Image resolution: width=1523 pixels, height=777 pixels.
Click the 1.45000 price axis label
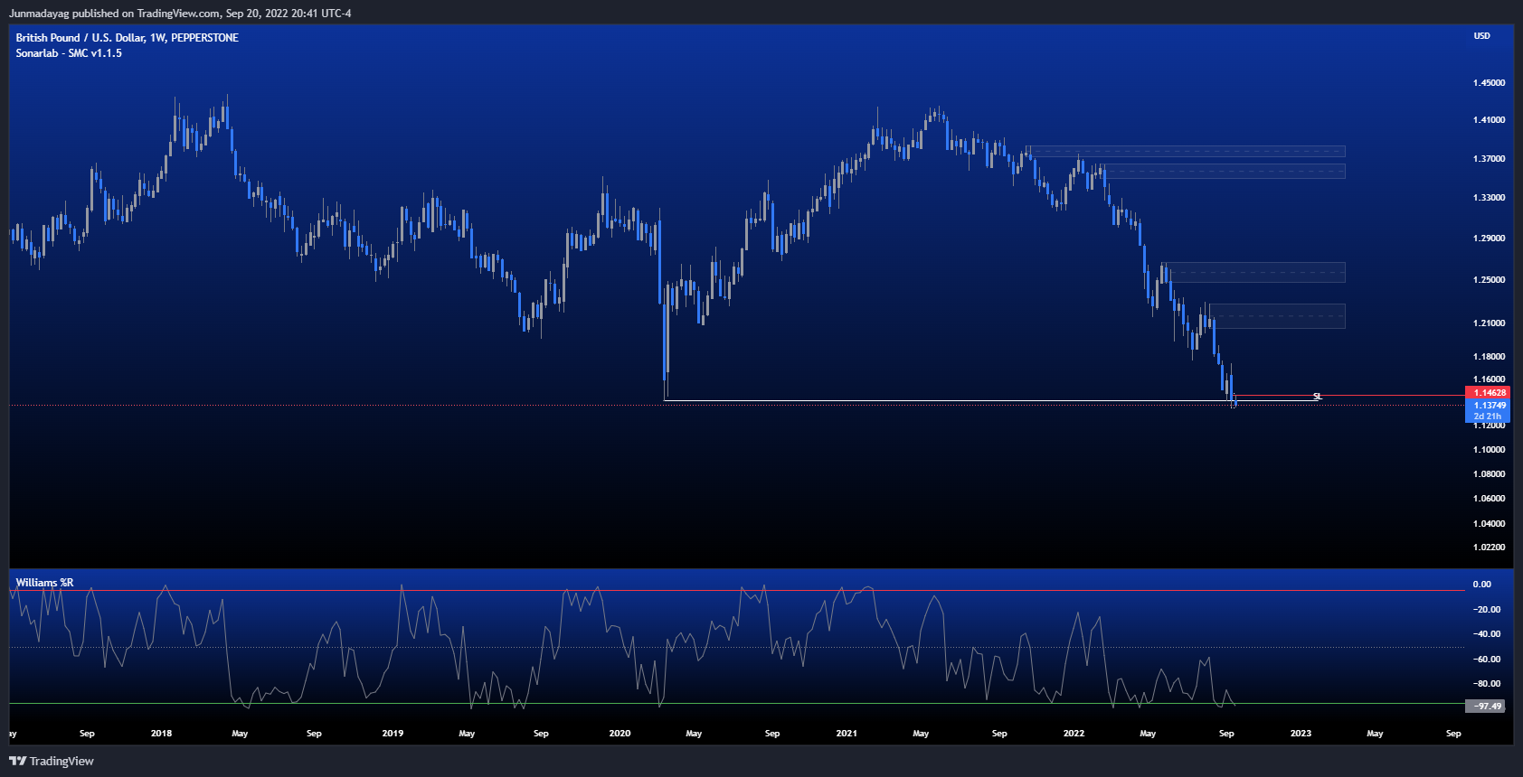click(x=1489, y=83)
